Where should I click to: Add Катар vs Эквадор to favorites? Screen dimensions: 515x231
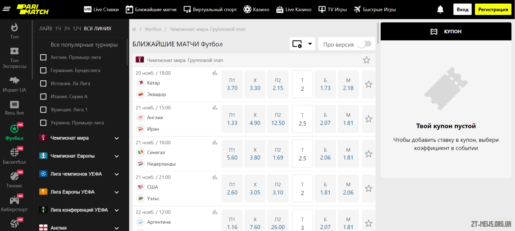click(368, 84)
